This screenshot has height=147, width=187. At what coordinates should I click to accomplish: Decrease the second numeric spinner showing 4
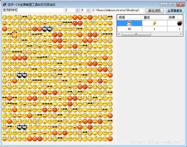[88, 11]
